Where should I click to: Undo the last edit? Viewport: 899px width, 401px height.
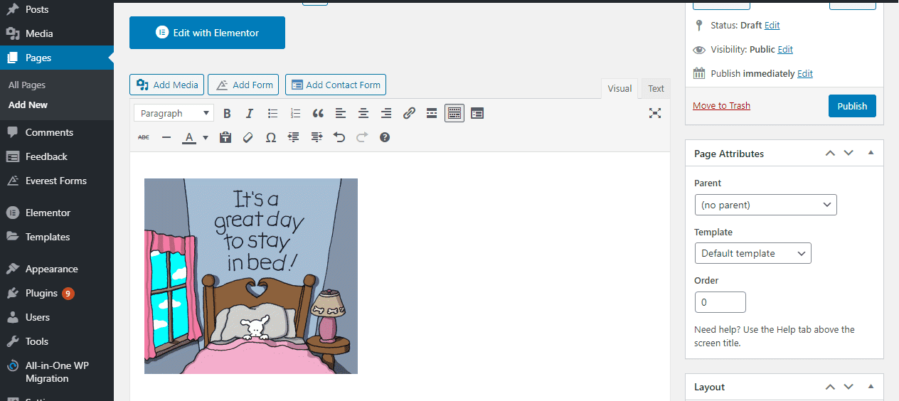click(x=339, y=137)
